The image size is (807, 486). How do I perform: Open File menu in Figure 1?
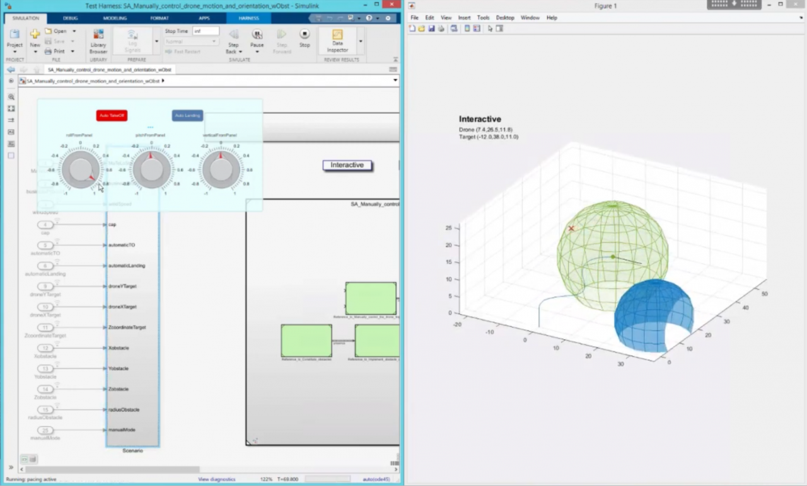pyautogui.click(x=414, y=18)
